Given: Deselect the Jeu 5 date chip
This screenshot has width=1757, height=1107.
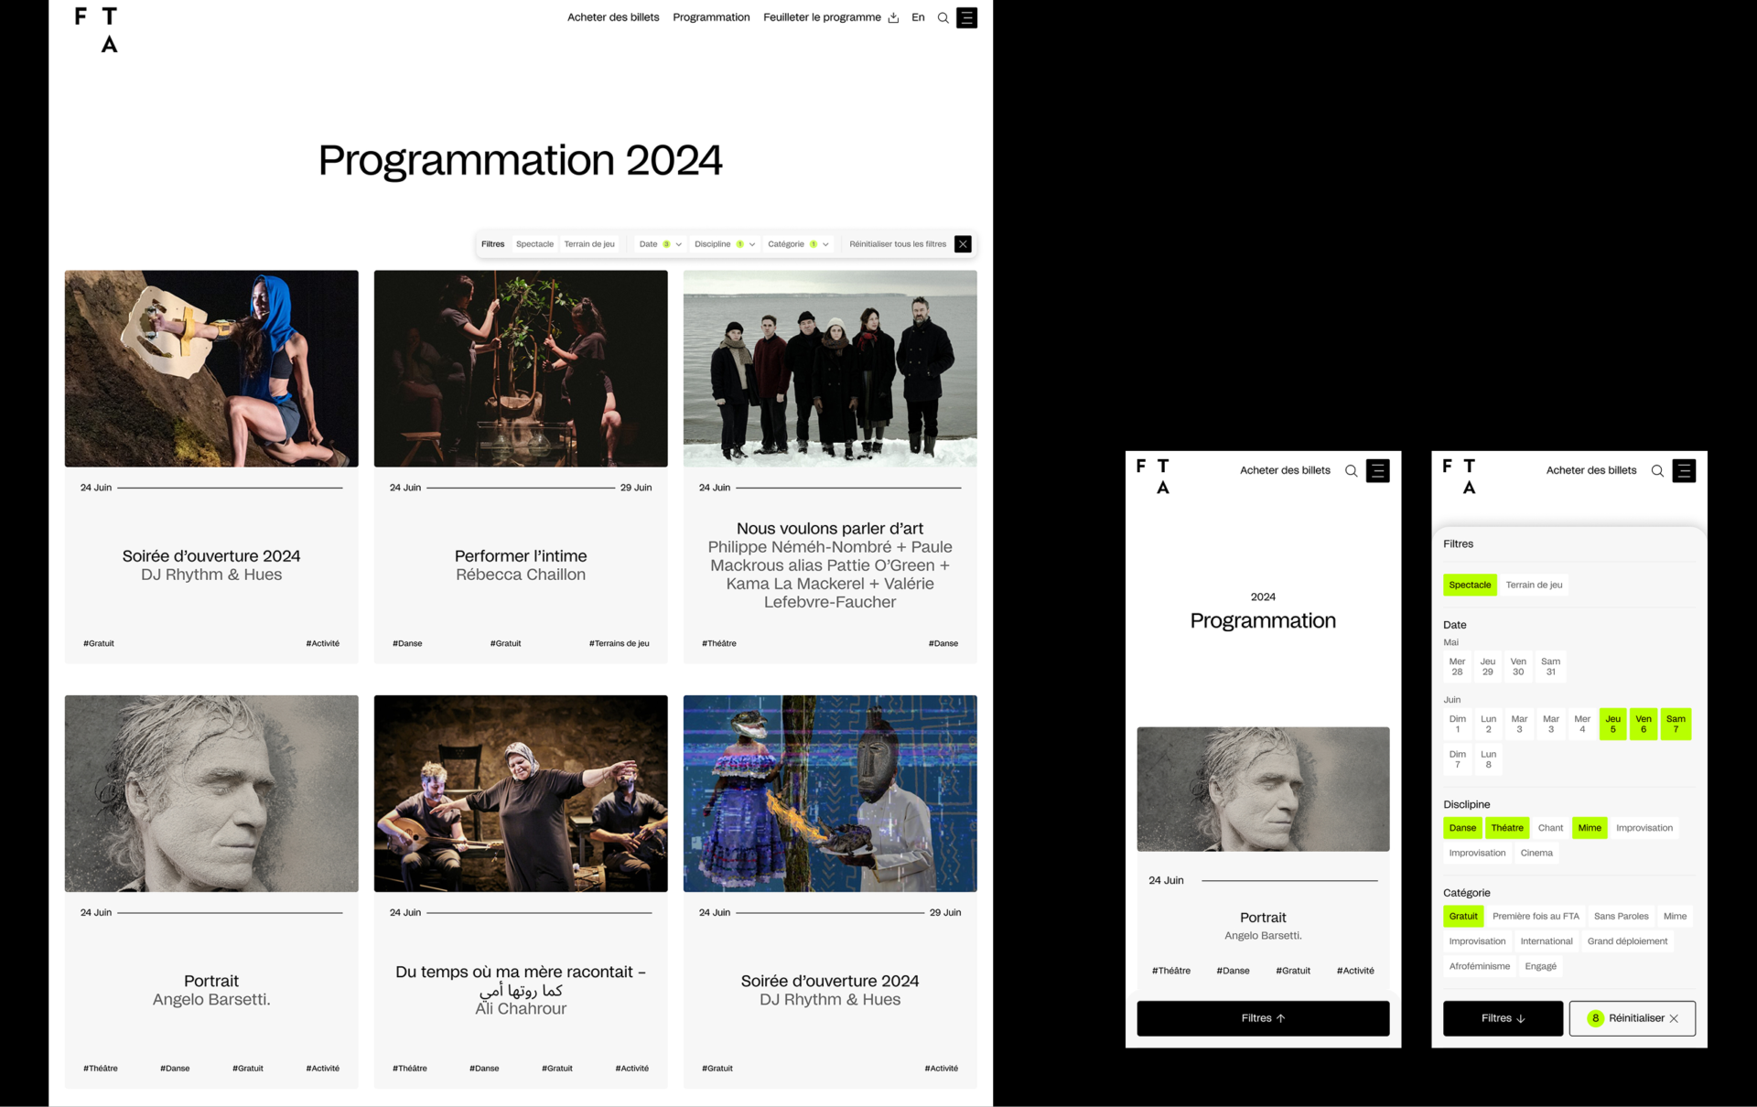Looking at the screenshot, I should pos(1612,724).
